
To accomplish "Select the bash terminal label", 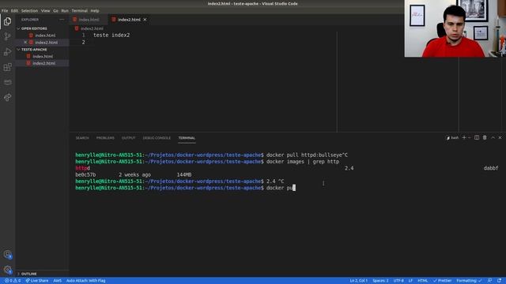I will coord(452,138).
